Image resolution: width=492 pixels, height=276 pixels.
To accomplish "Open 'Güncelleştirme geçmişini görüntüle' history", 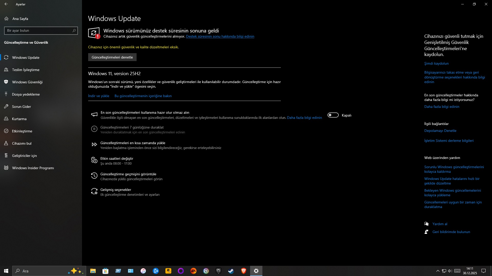I will coord(127,176).
